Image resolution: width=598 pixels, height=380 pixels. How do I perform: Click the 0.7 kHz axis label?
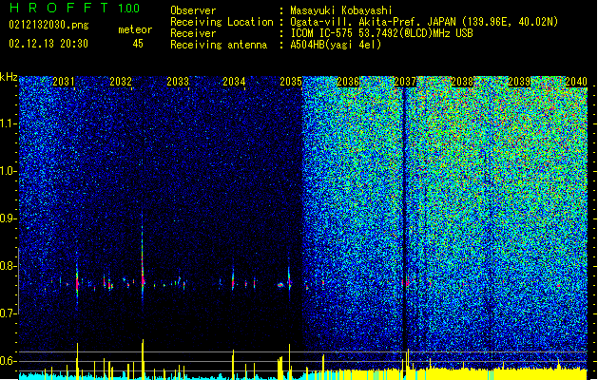9,313
